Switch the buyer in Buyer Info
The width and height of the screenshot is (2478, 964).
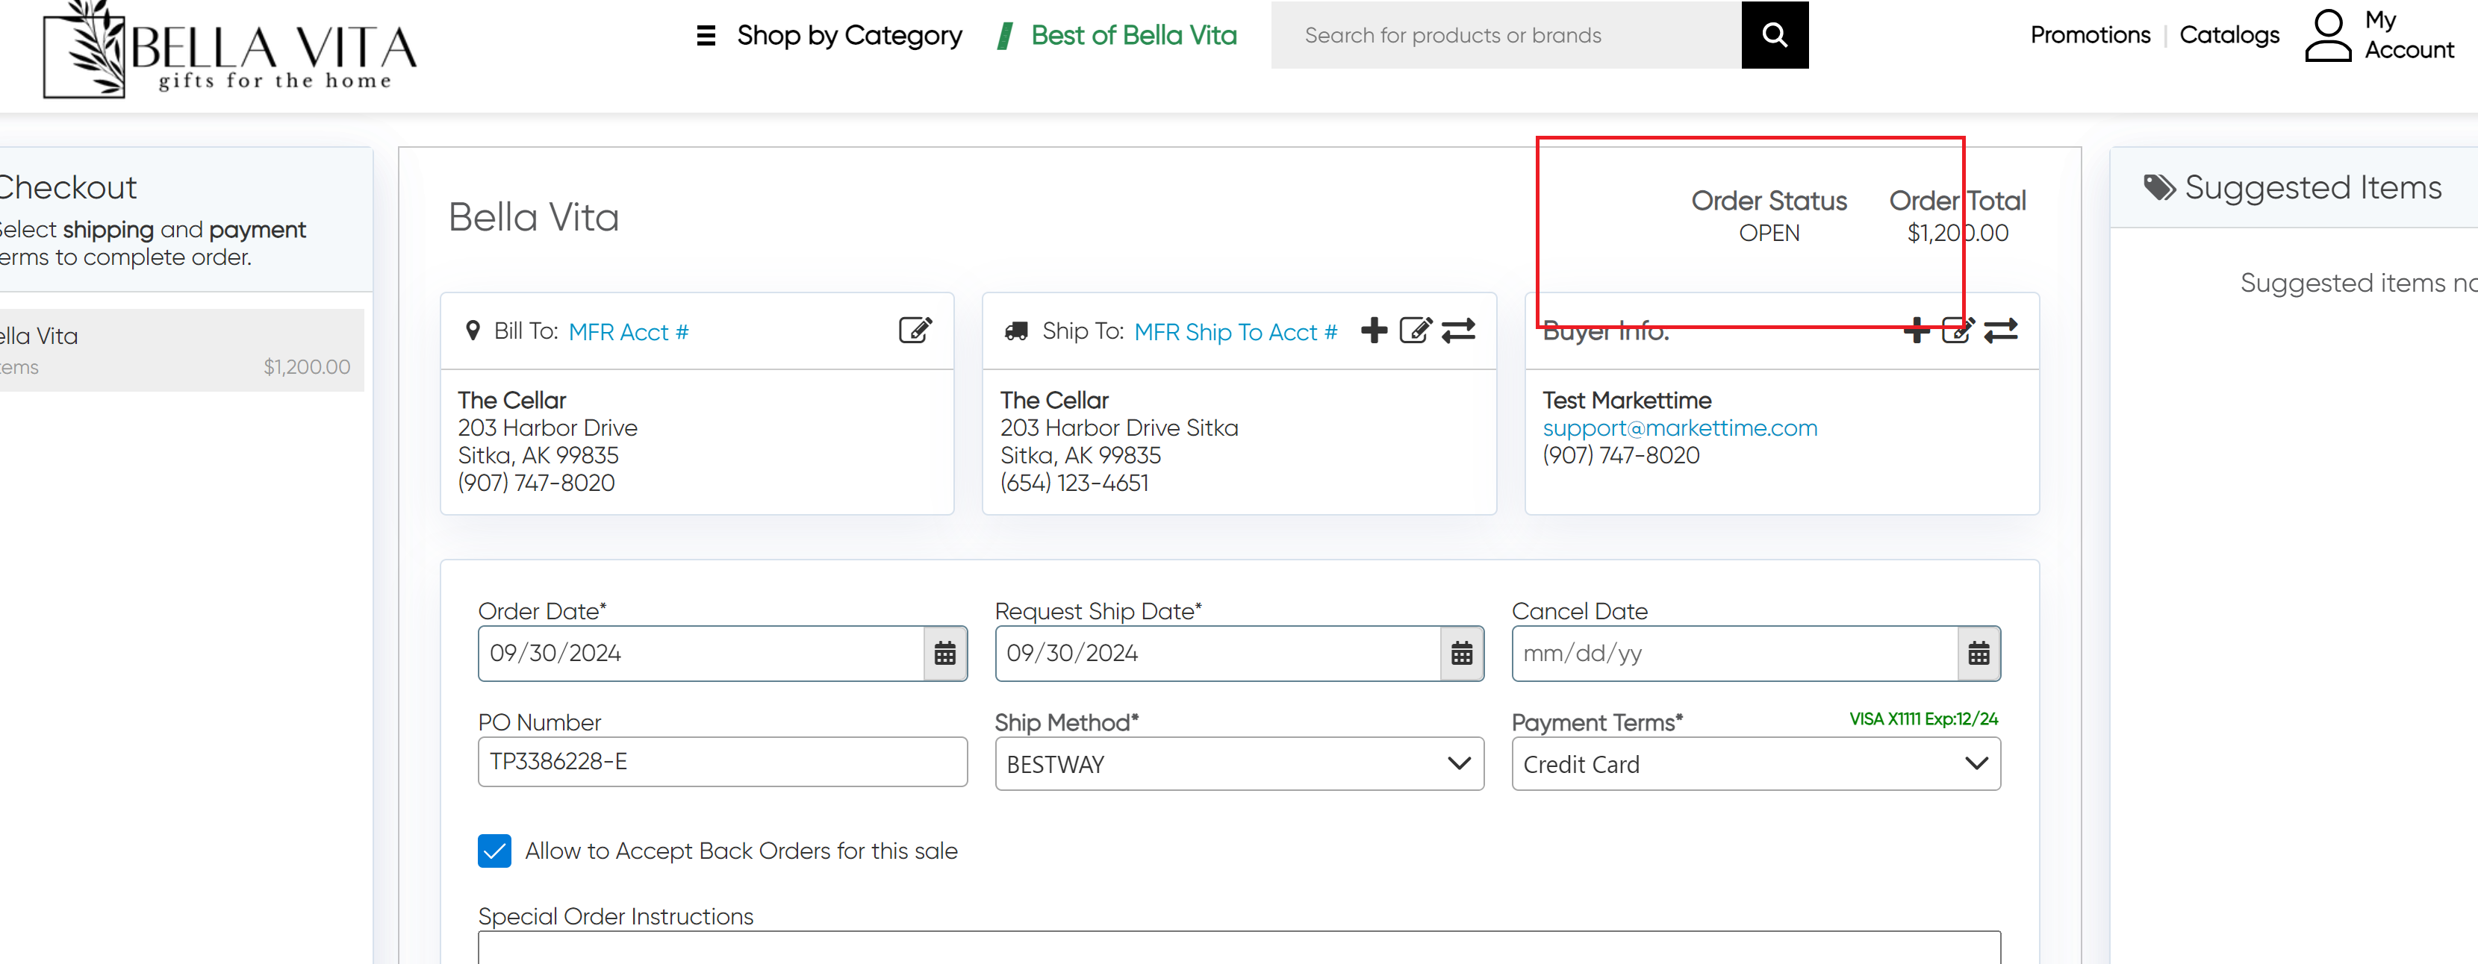click(x=2001, y=331)
